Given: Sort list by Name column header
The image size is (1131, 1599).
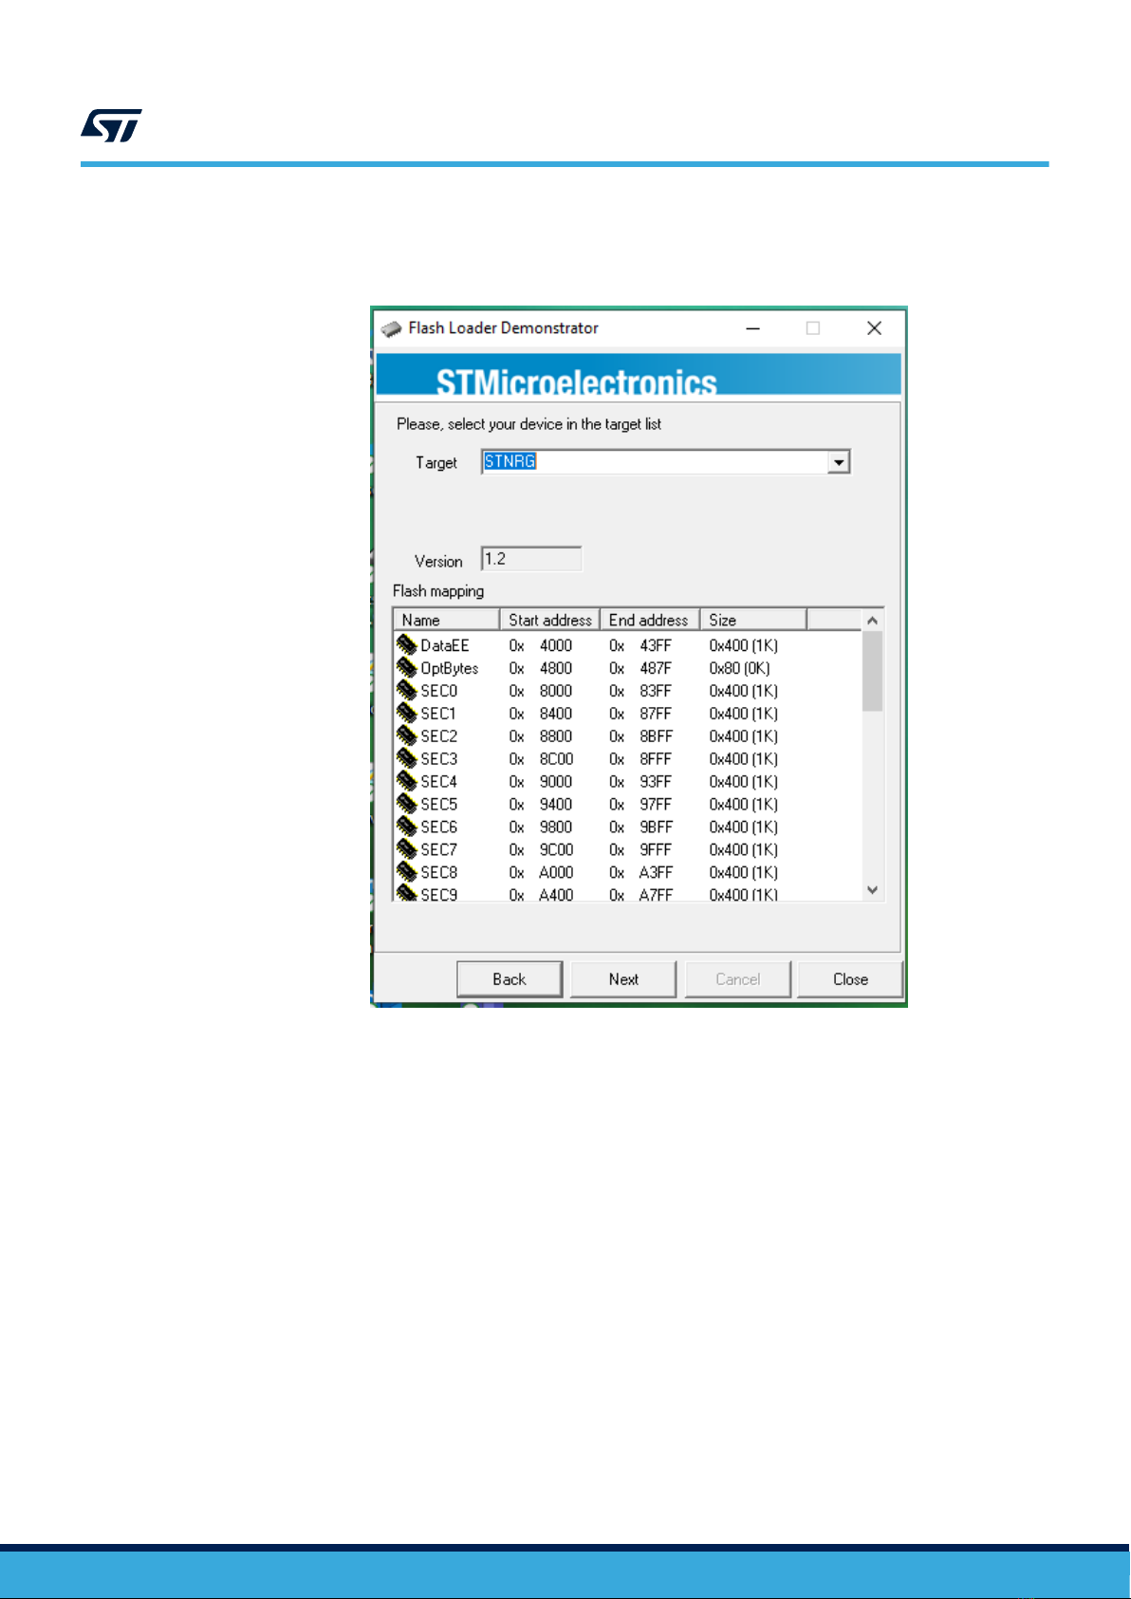Looking at the screenshot, I should tap(446, 620).
